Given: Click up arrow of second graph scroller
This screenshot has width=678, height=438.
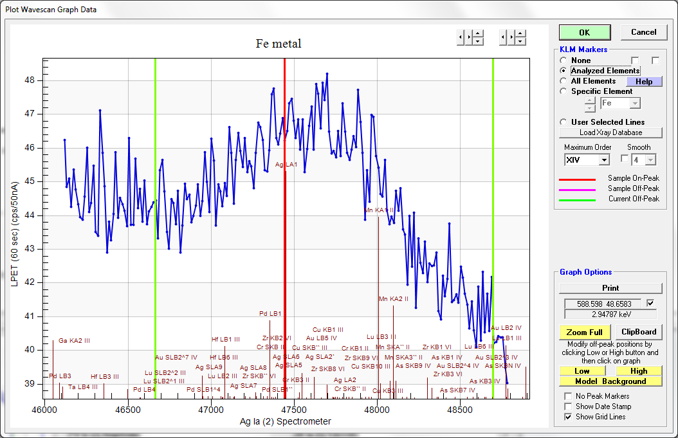Looking at the screenshot, I should (x=520, y=33).
